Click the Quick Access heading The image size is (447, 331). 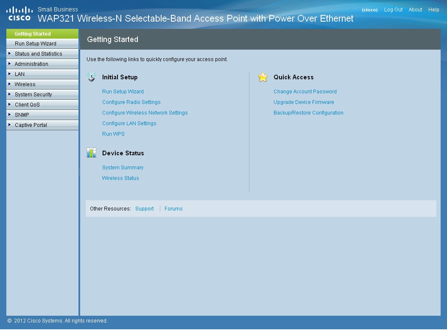(x=293, y=77)
